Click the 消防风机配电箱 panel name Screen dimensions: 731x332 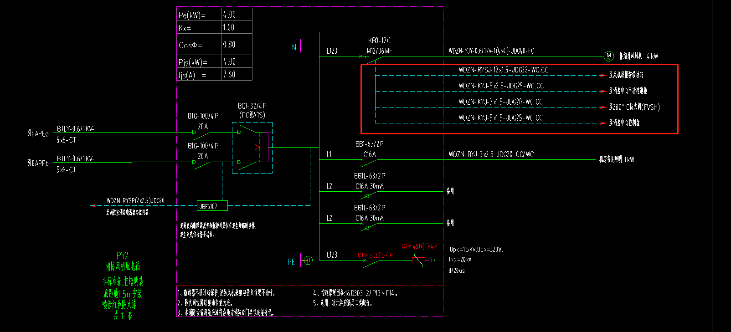tap(123, 266)
